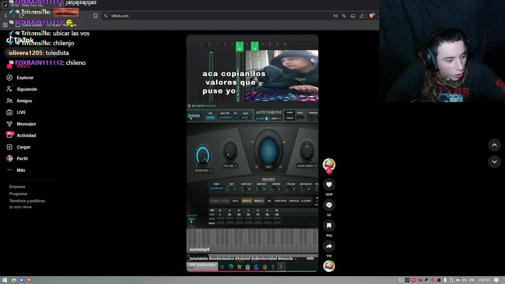Click the crossed-out icon in address bar
505x284 pixels.
tap(335, 16)
